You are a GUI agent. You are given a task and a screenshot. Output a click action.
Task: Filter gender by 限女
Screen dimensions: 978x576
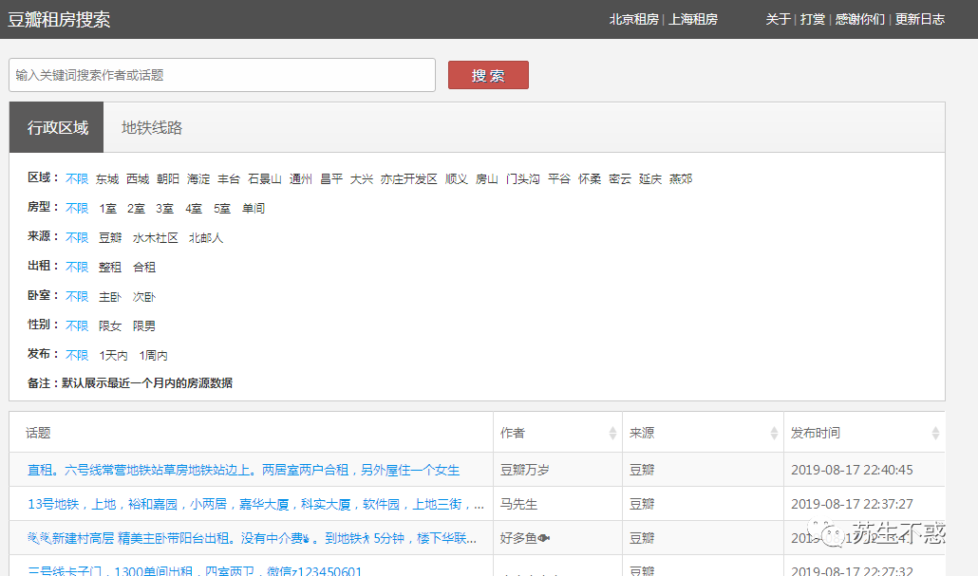tap(110, 325)
